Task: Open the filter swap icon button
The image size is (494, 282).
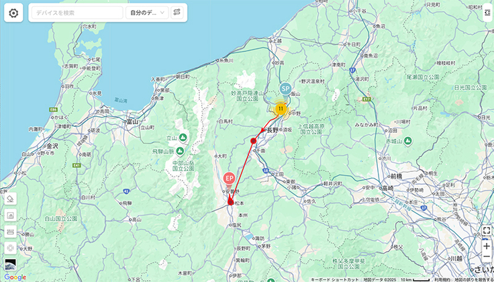Action: tap(177, 13)
